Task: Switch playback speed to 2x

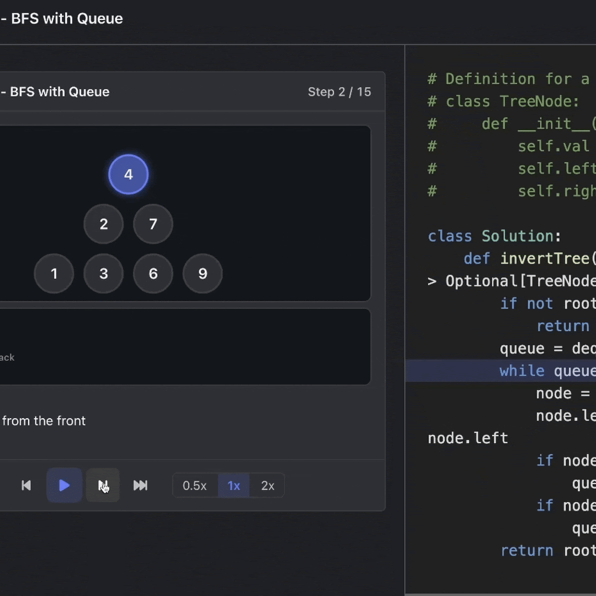Action: [268, 486]
